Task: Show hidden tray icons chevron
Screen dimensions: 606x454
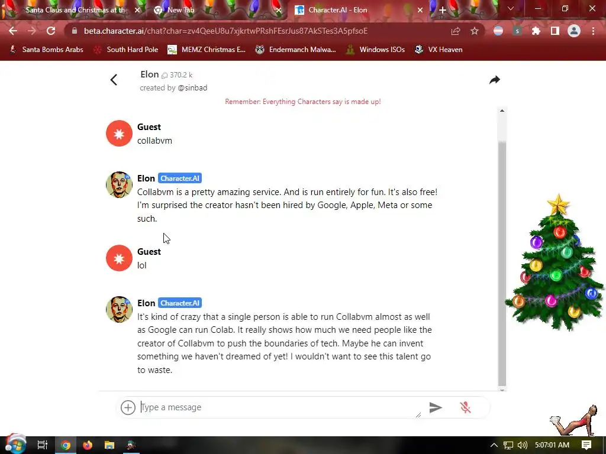Action: [494, 445]
